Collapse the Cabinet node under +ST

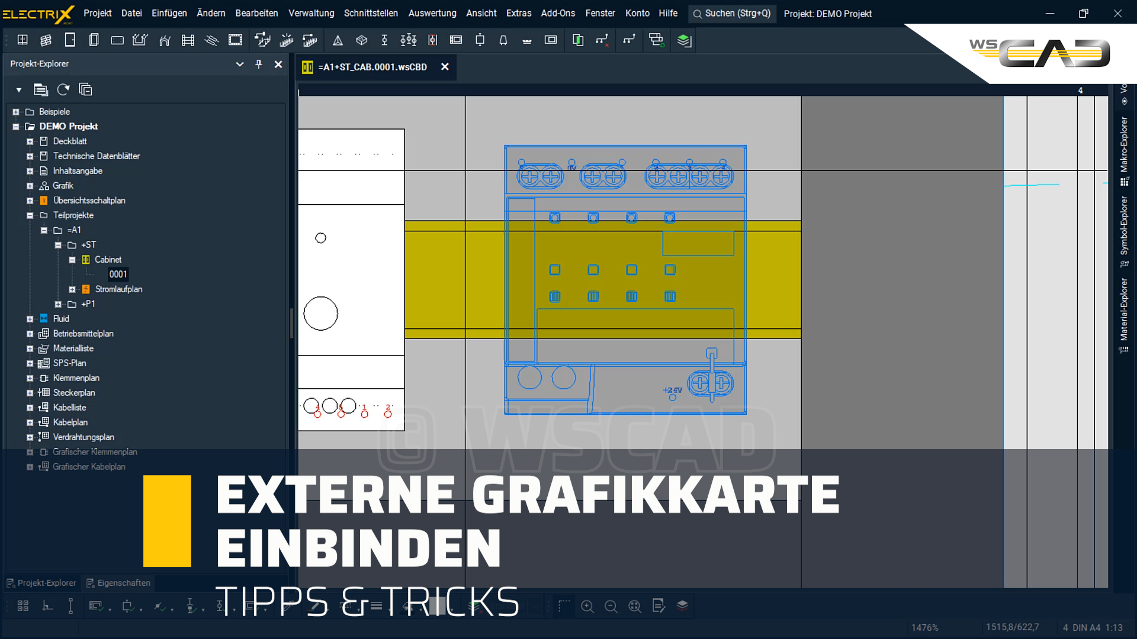click(x=72, y=259)
